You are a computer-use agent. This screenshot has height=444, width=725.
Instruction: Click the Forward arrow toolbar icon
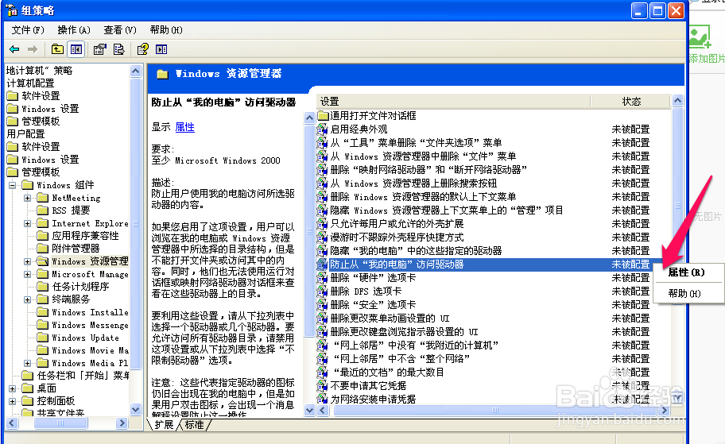(33, 49)
